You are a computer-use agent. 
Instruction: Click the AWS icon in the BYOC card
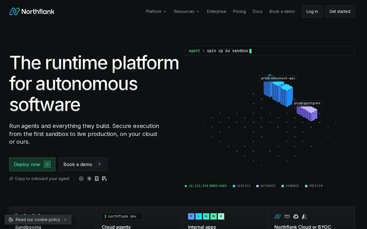click(287, 216)
